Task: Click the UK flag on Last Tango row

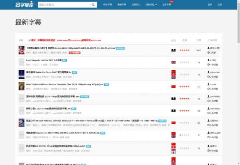Action: click(x=173, y=62)
